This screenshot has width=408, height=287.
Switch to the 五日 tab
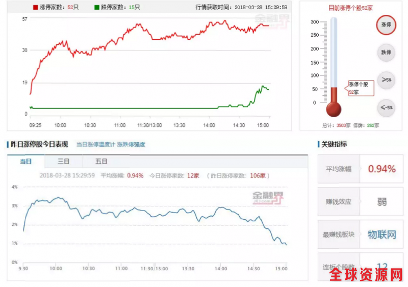(x=101, y=162)
